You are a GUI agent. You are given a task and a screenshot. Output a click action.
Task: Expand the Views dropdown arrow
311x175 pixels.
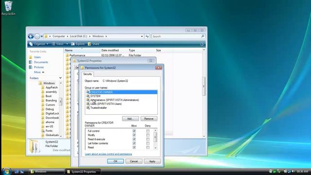pos(67,44)
